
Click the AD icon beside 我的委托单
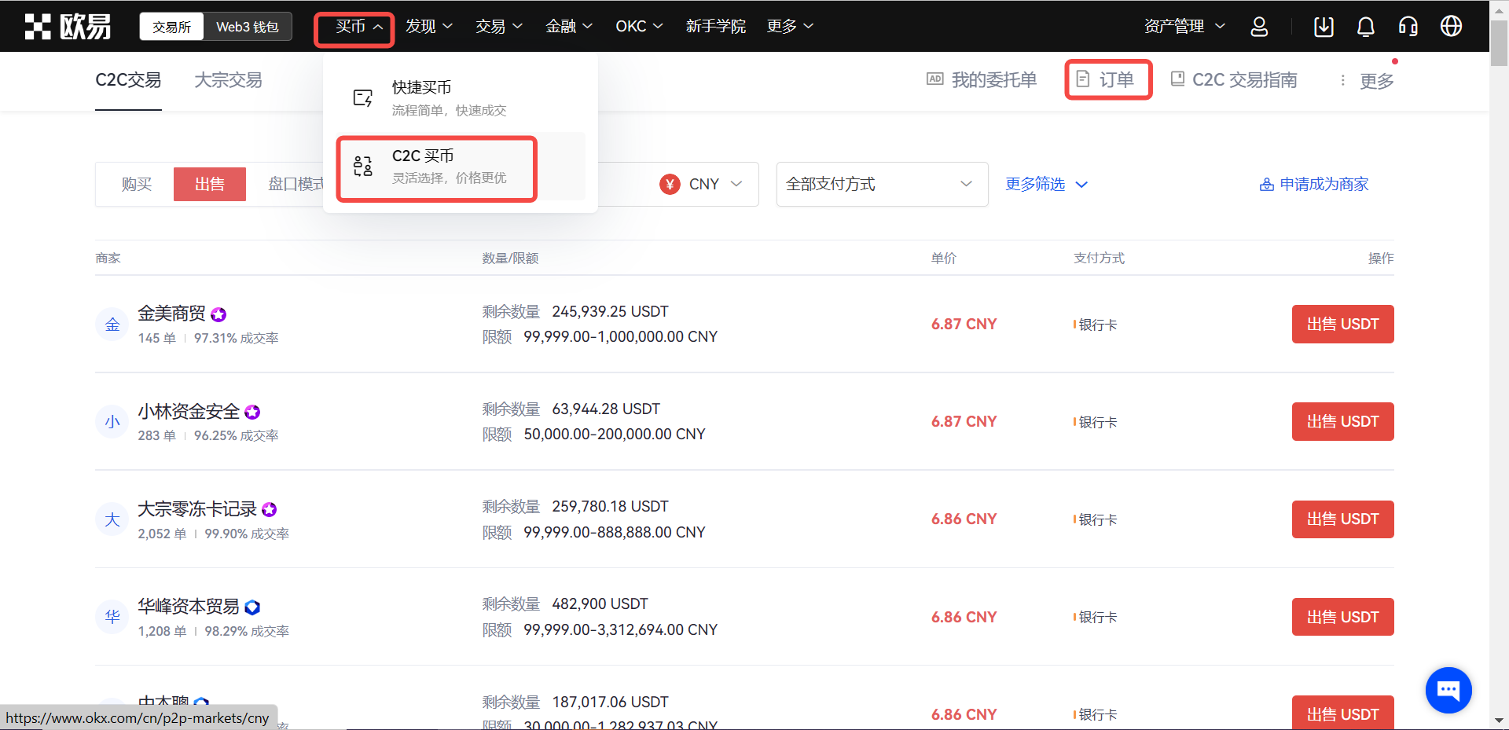pyautogui.click(x=935, y=79)
